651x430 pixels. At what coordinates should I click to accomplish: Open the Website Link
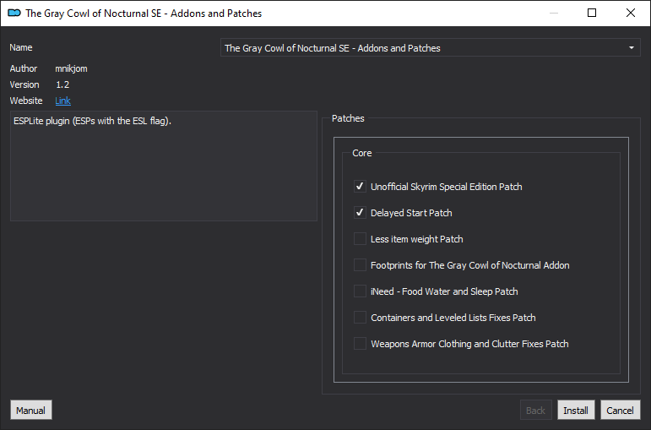click(62, 101)
